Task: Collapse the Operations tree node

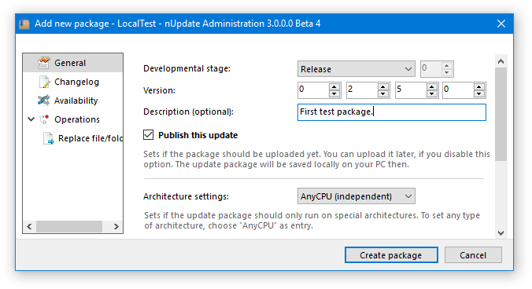Action: [x=31, y=119]
